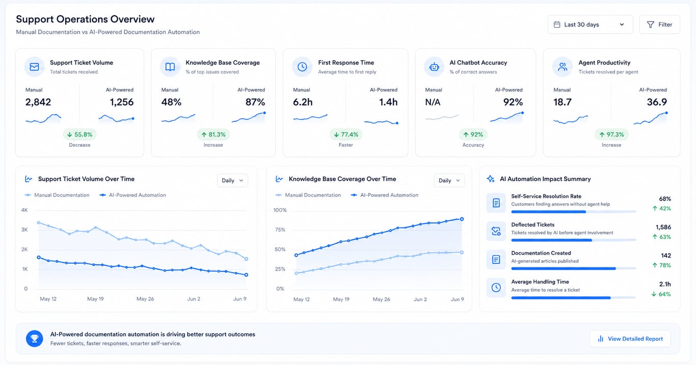Screen dimensions: 696x365
Task: Click the 48% manual coverage value
Action: click(171, 102)
